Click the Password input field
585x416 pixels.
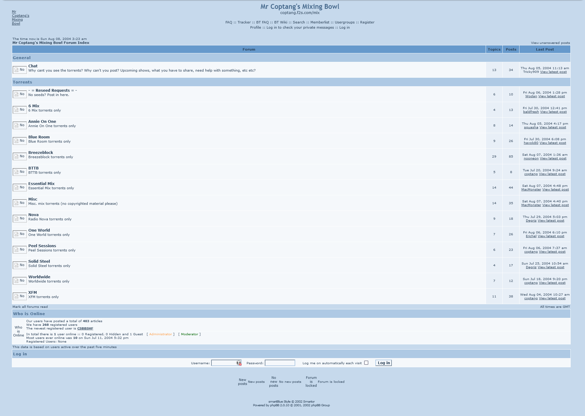pos(280,363)
